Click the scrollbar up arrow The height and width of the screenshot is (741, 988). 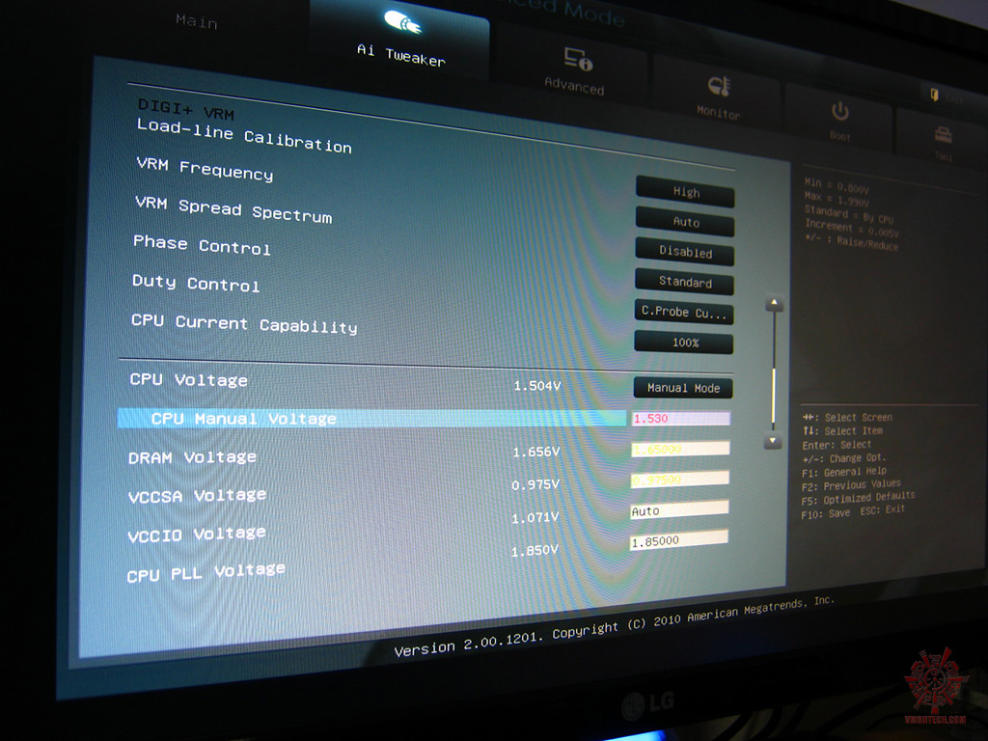(x=775, y=305)
